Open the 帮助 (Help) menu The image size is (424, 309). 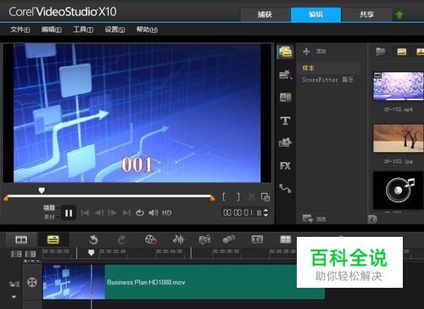[x=147, y=30]
